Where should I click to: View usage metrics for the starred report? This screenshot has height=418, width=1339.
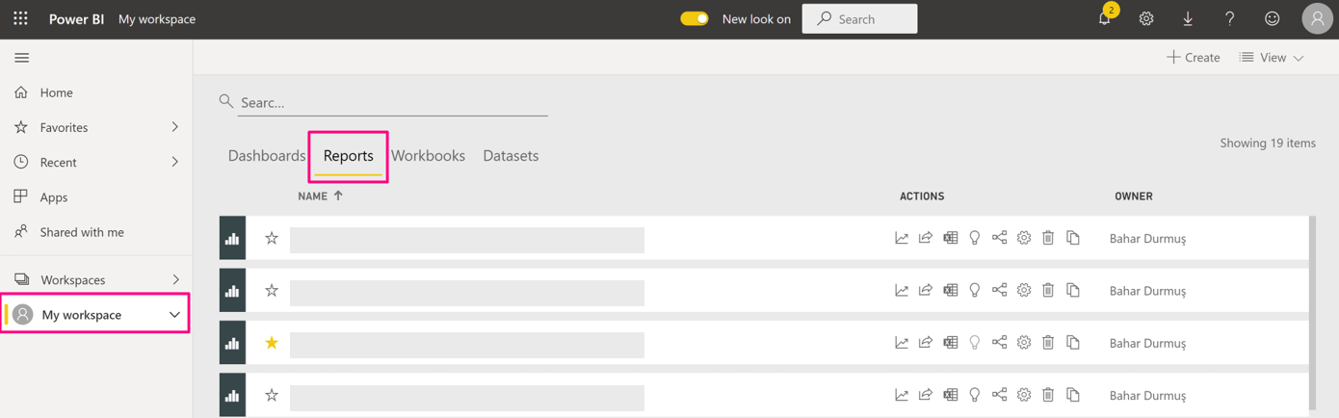(902, 342)
